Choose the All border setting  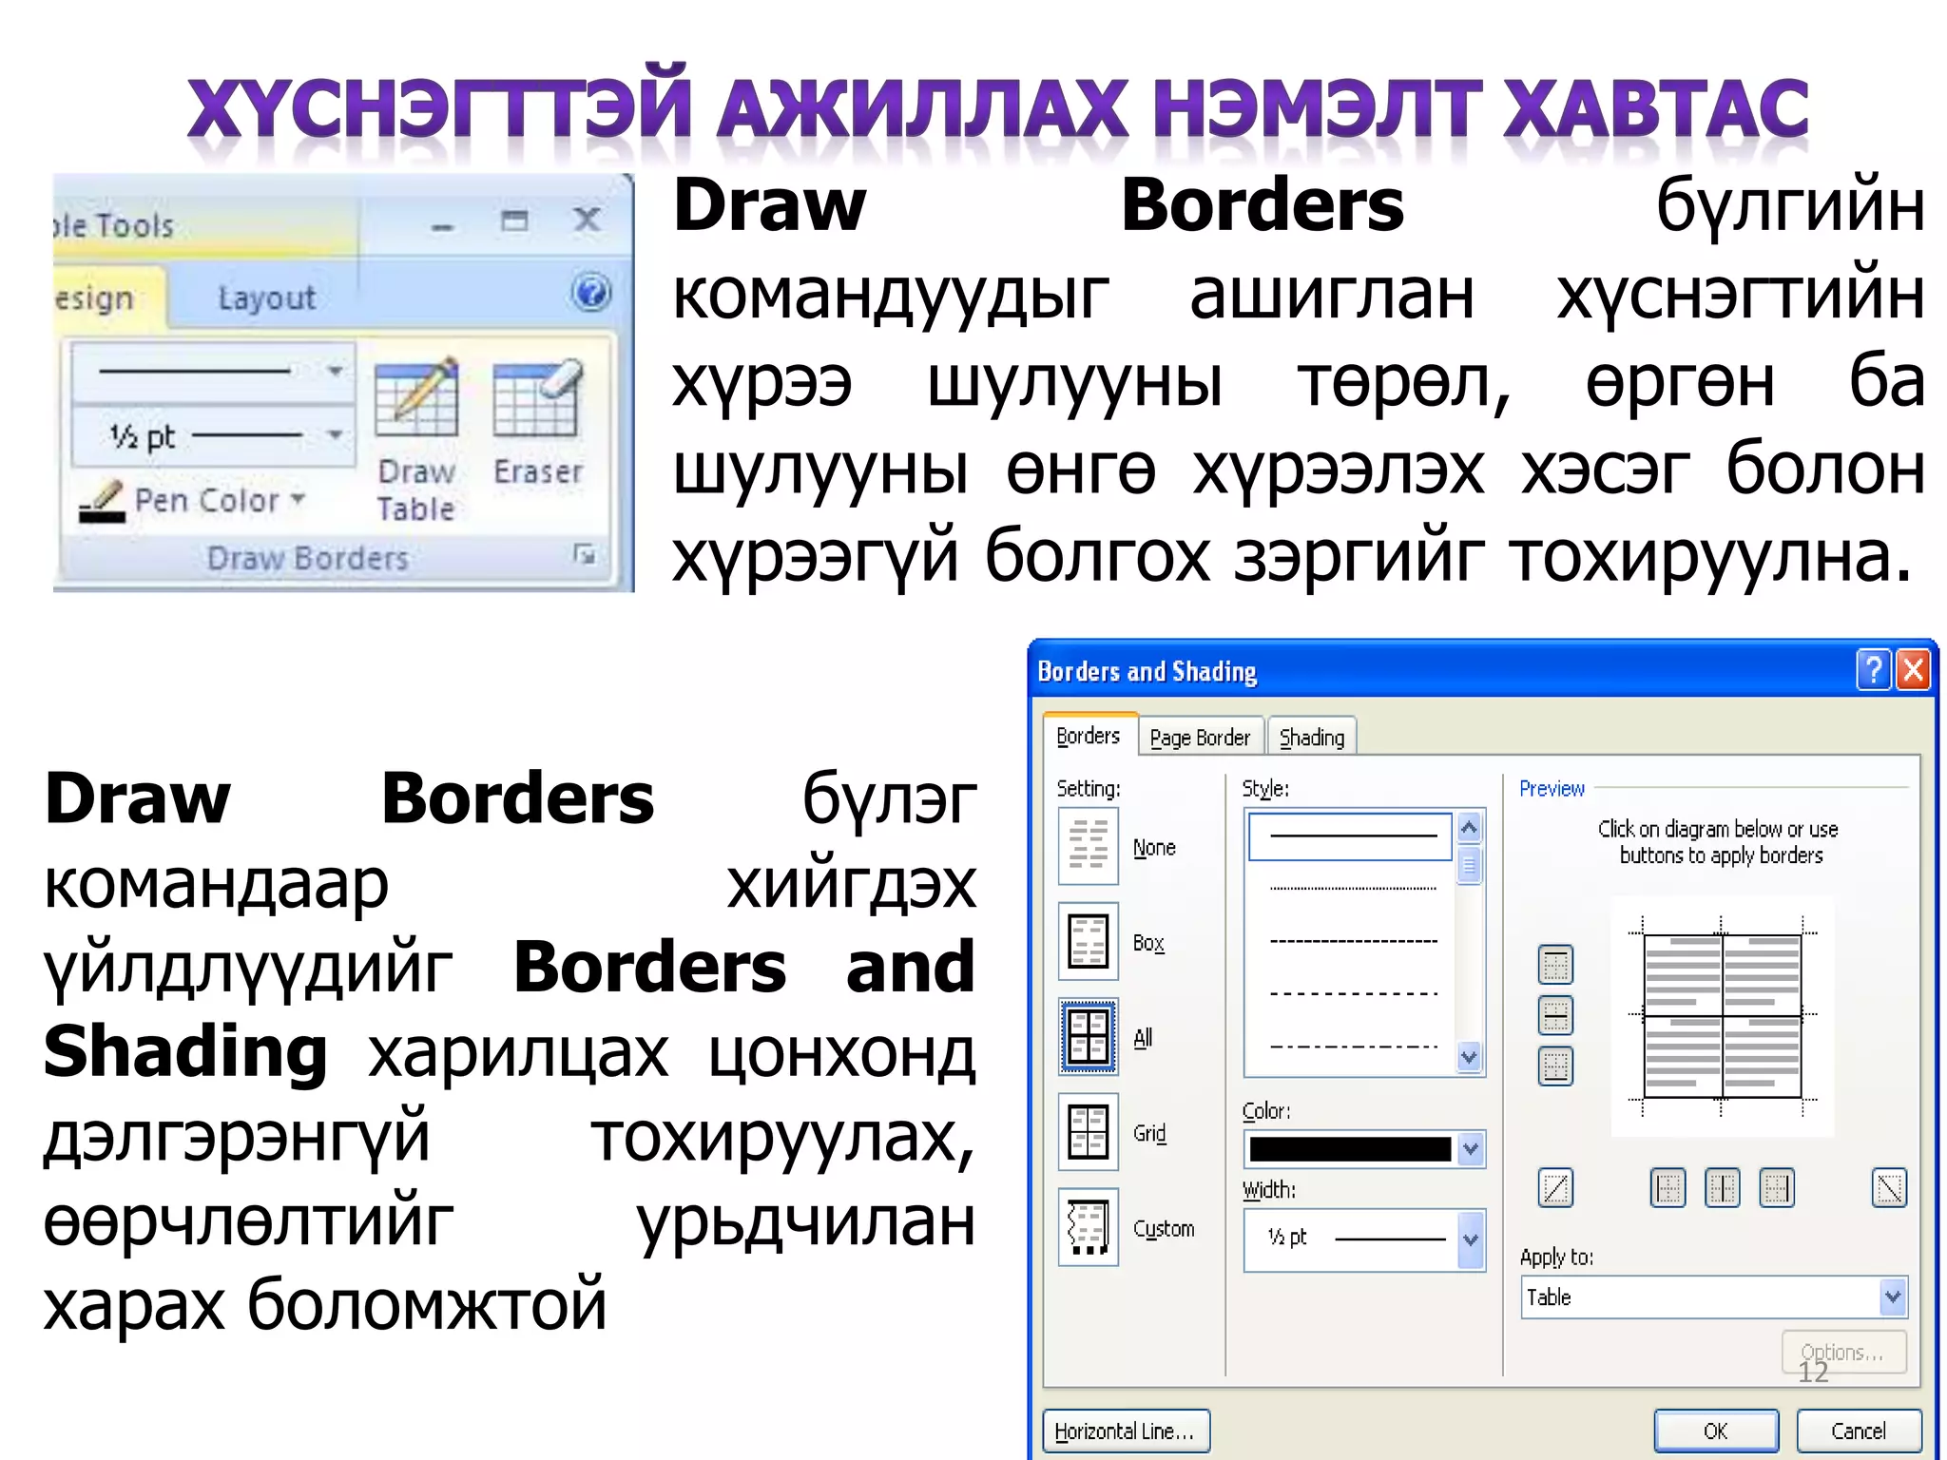point(1089,1036)
